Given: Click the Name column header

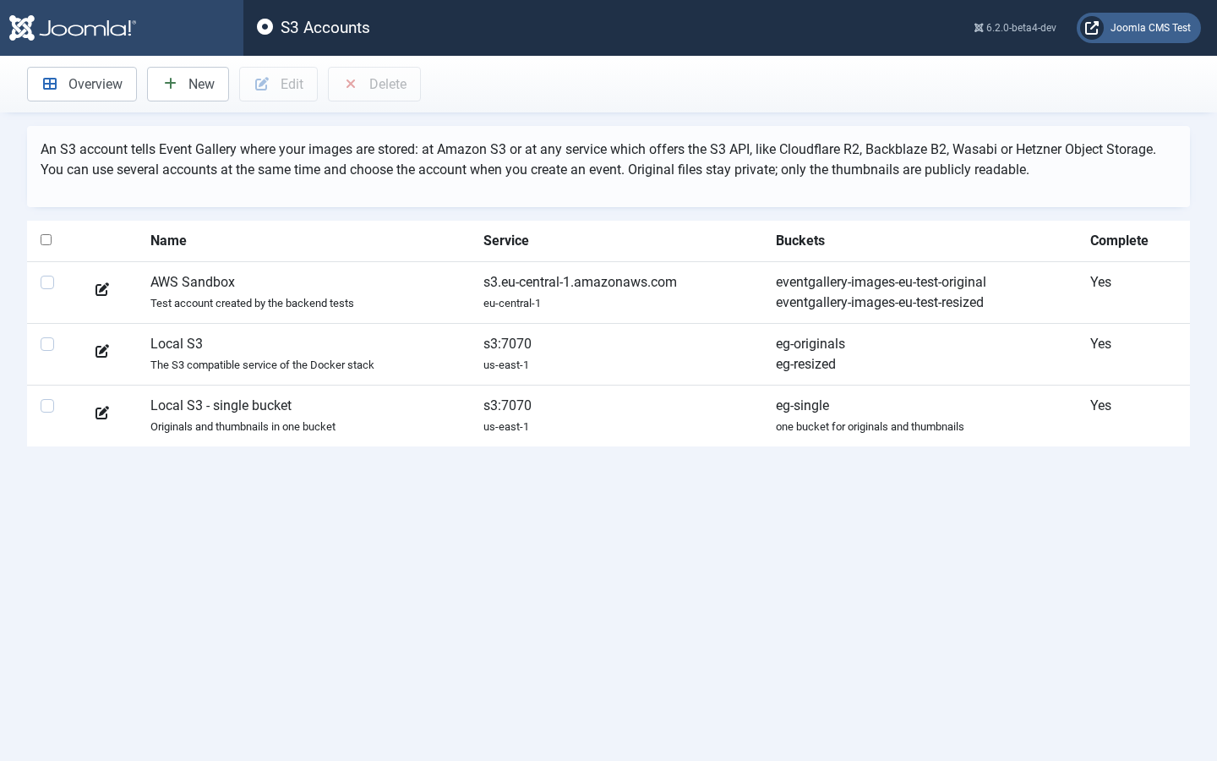Looking at the screenshot, I should 168,240.
